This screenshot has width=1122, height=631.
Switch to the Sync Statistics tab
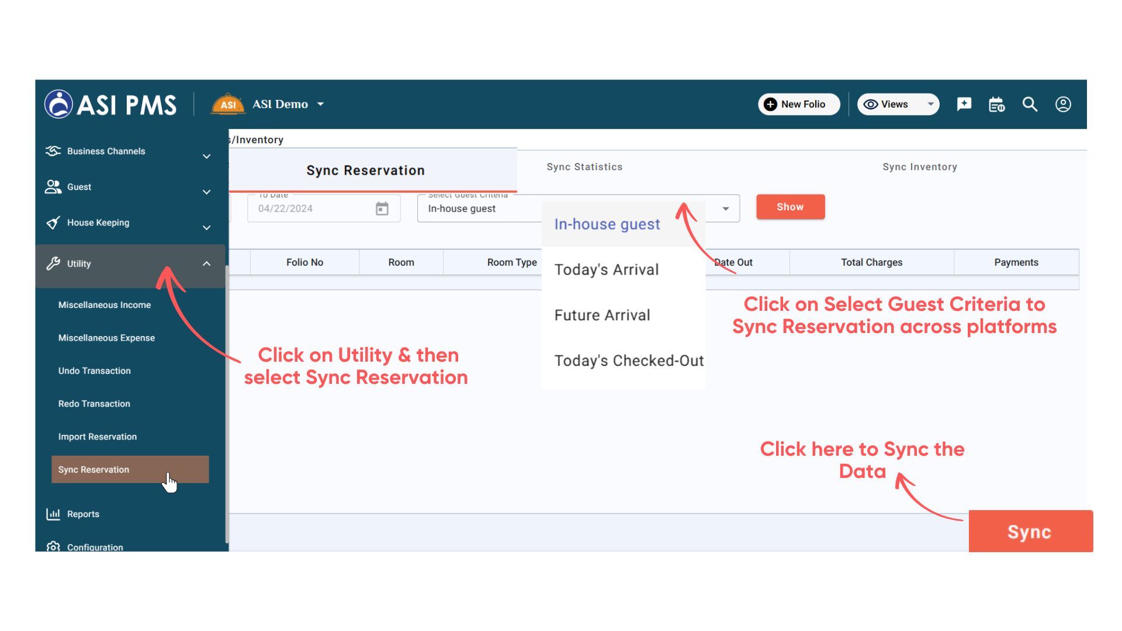(584, 167)
